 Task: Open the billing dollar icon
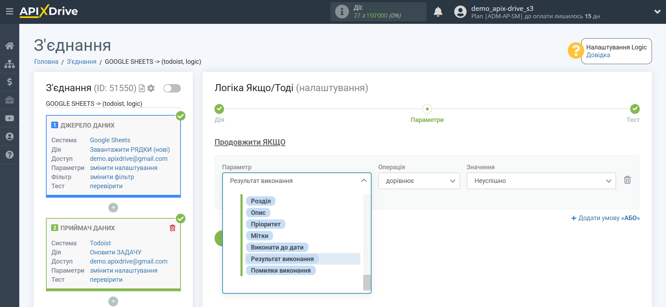click(x=9, y=82)
